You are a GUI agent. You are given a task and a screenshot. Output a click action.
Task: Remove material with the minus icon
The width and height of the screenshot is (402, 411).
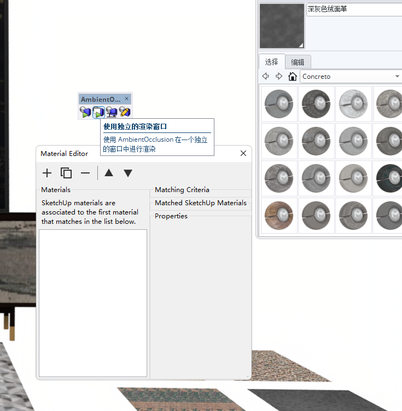pyautogui.click(x=85, y=173)
